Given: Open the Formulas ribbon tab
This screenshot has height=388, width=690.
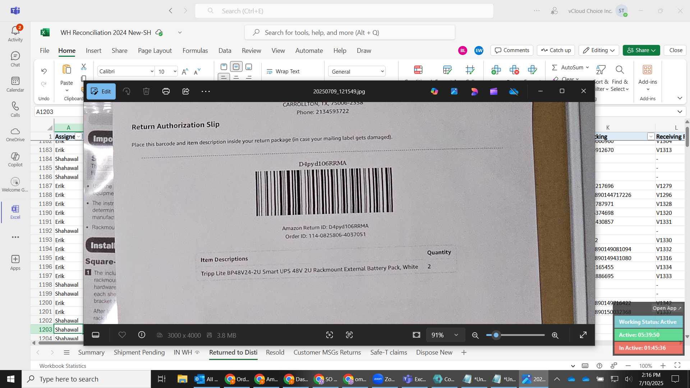Looking at the screenshot, I should coord(195,51).
